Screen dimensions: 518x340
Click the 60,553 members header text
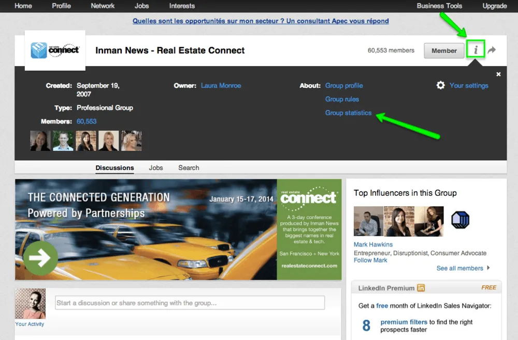tap(391, 51)
